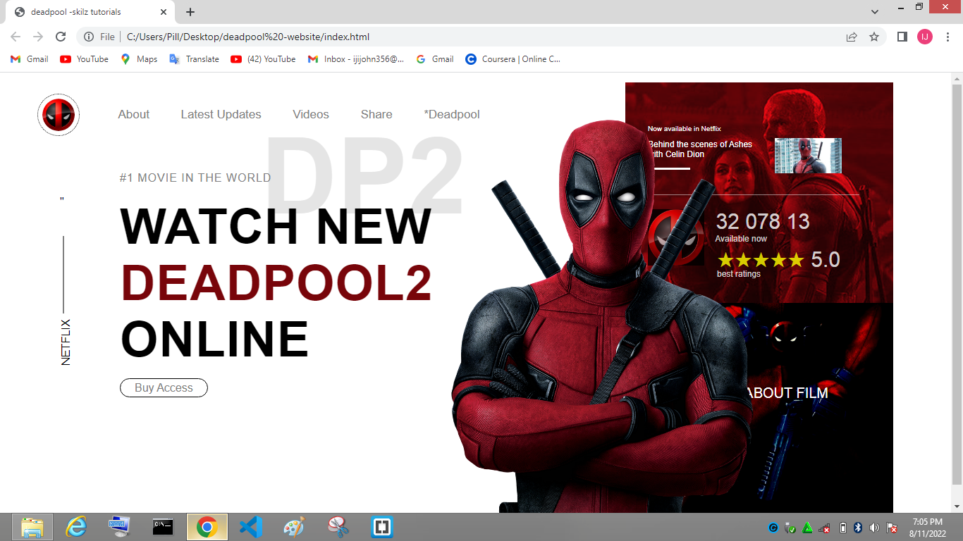Mute system volume from the tray speaker icon
This screenshot has width=963, height=541.
coord(874,526)
